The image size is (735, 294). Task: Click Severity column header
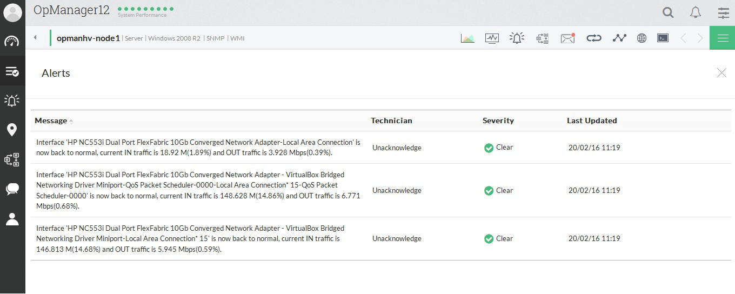(x=498, y=121)
